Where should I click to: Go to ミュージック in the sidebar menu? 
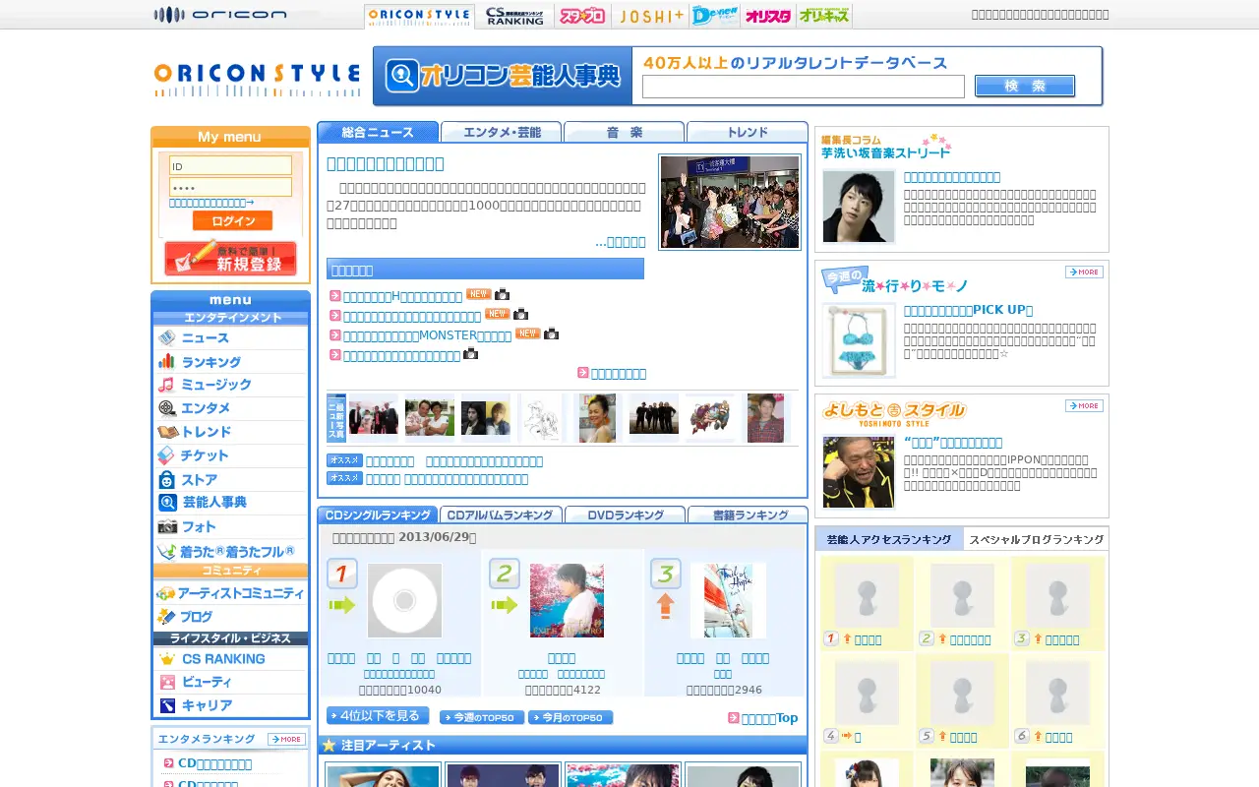(x=230, y=385)
